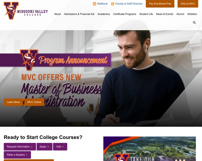Click Learn More on the MBA banner
This screenshot has height=161, width=202.
13,102
